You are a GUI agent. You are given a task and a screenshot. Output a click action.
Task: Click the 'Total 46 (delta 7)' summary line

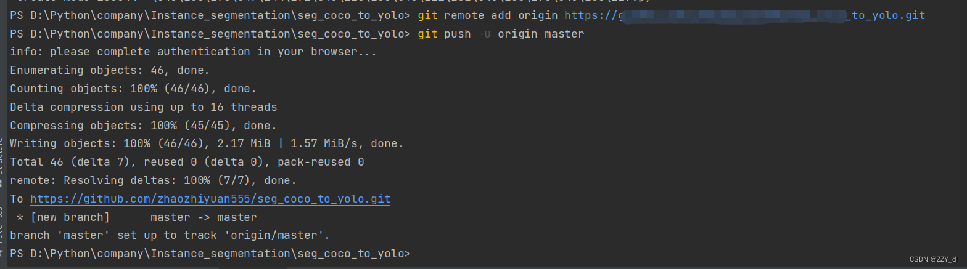click(187, 163)
